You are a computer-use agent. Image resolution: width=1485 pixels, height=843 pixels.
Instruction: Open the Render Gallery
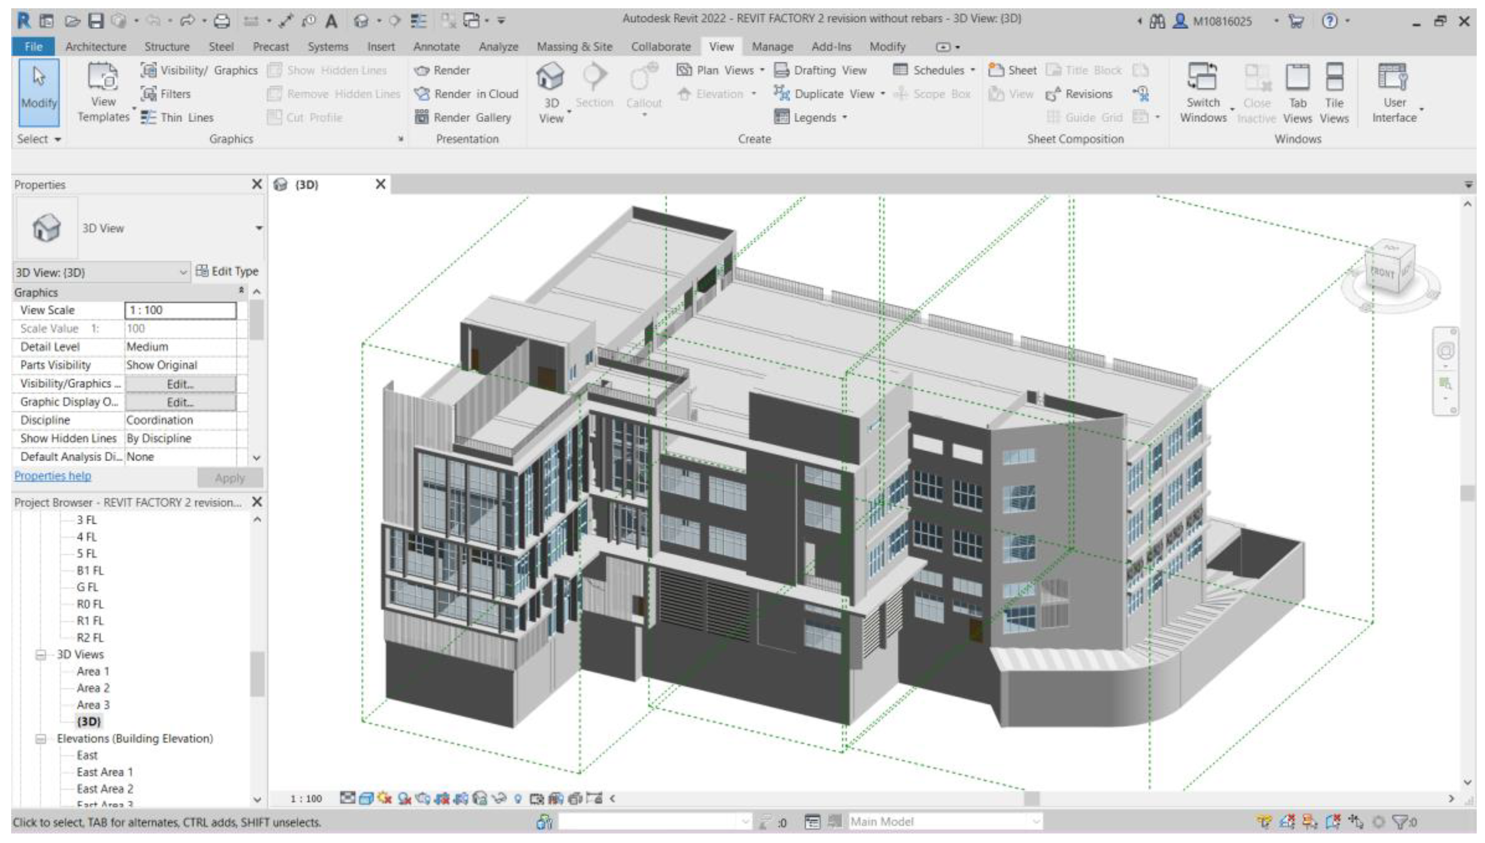click(464, 117)
